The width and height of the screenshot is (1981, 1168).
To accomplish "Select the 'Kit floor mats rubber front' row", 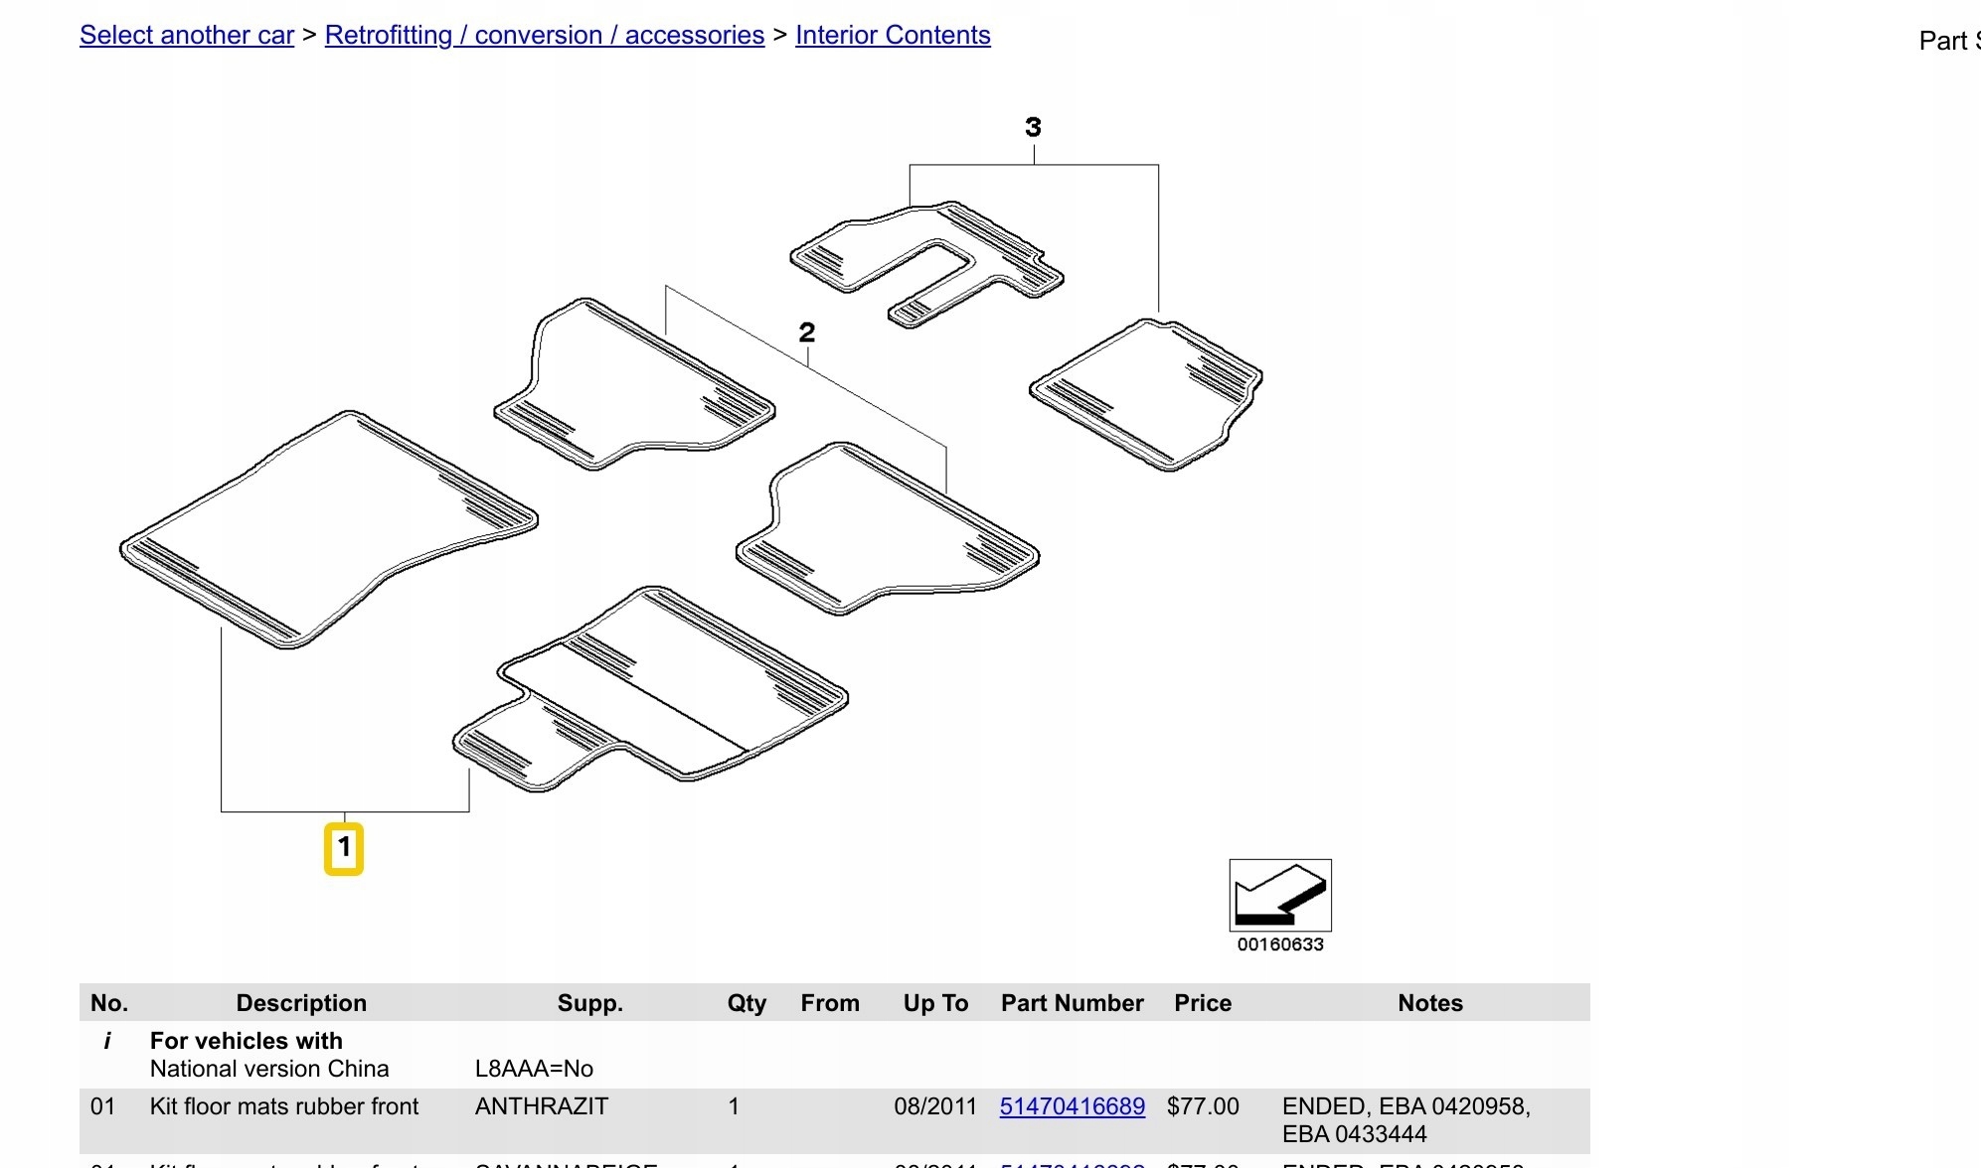I will (284, 1106).
